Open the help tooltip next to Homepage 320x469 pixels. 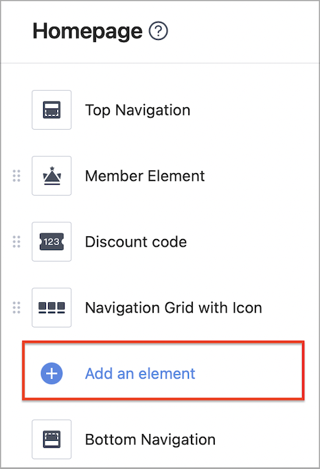pos(158,31)
